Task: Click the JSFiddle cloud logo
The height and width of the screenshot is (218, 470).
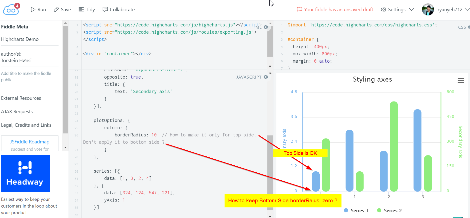Action: (11, 9)
